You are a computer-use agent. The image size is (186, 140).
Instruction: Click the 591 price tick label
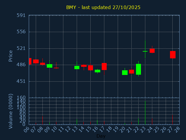(x=21, y=15)
